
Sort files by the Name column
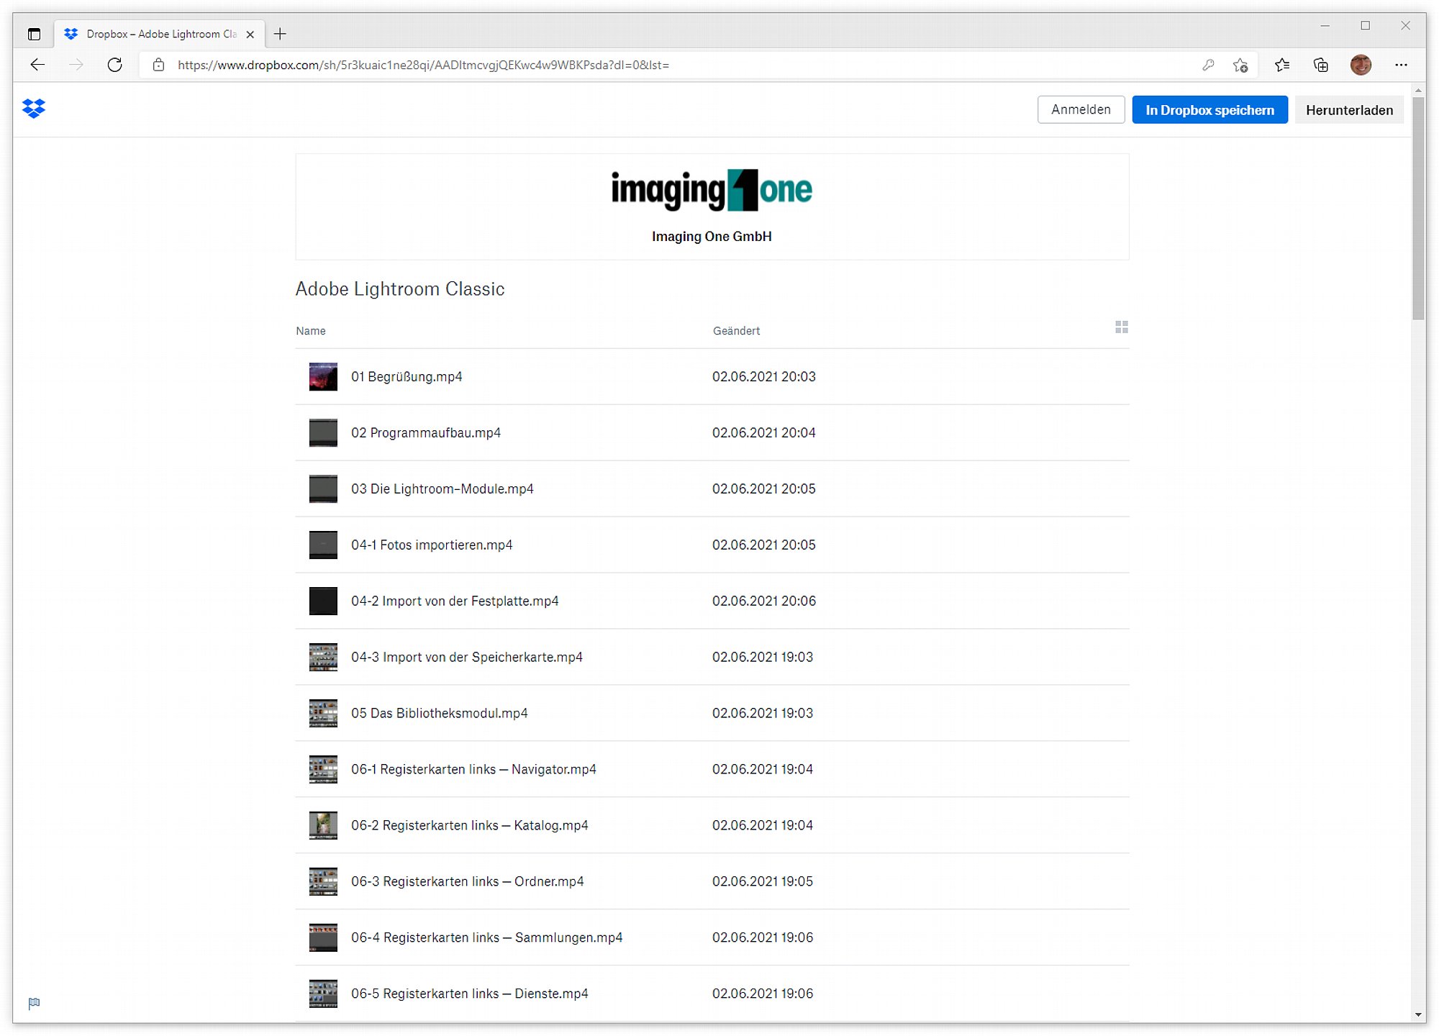pos(311,331)
